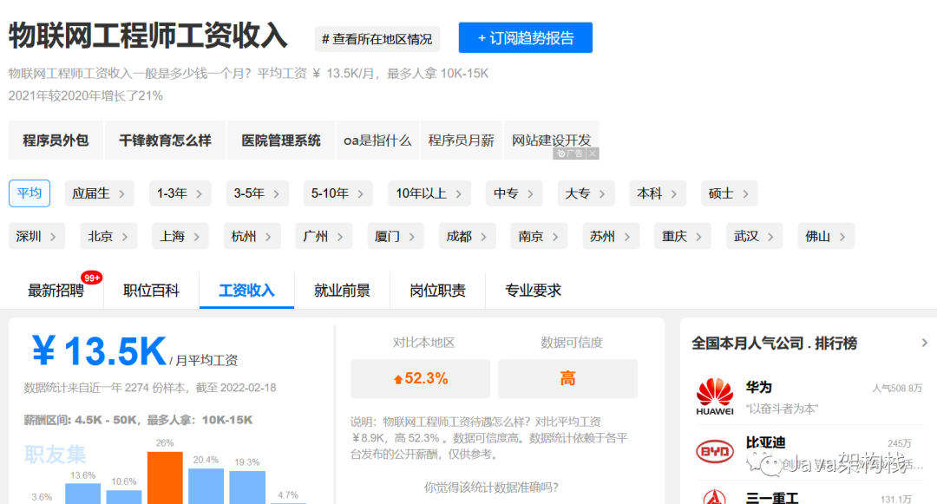Click the 13.6% salary bar

[x=82, y=494]
